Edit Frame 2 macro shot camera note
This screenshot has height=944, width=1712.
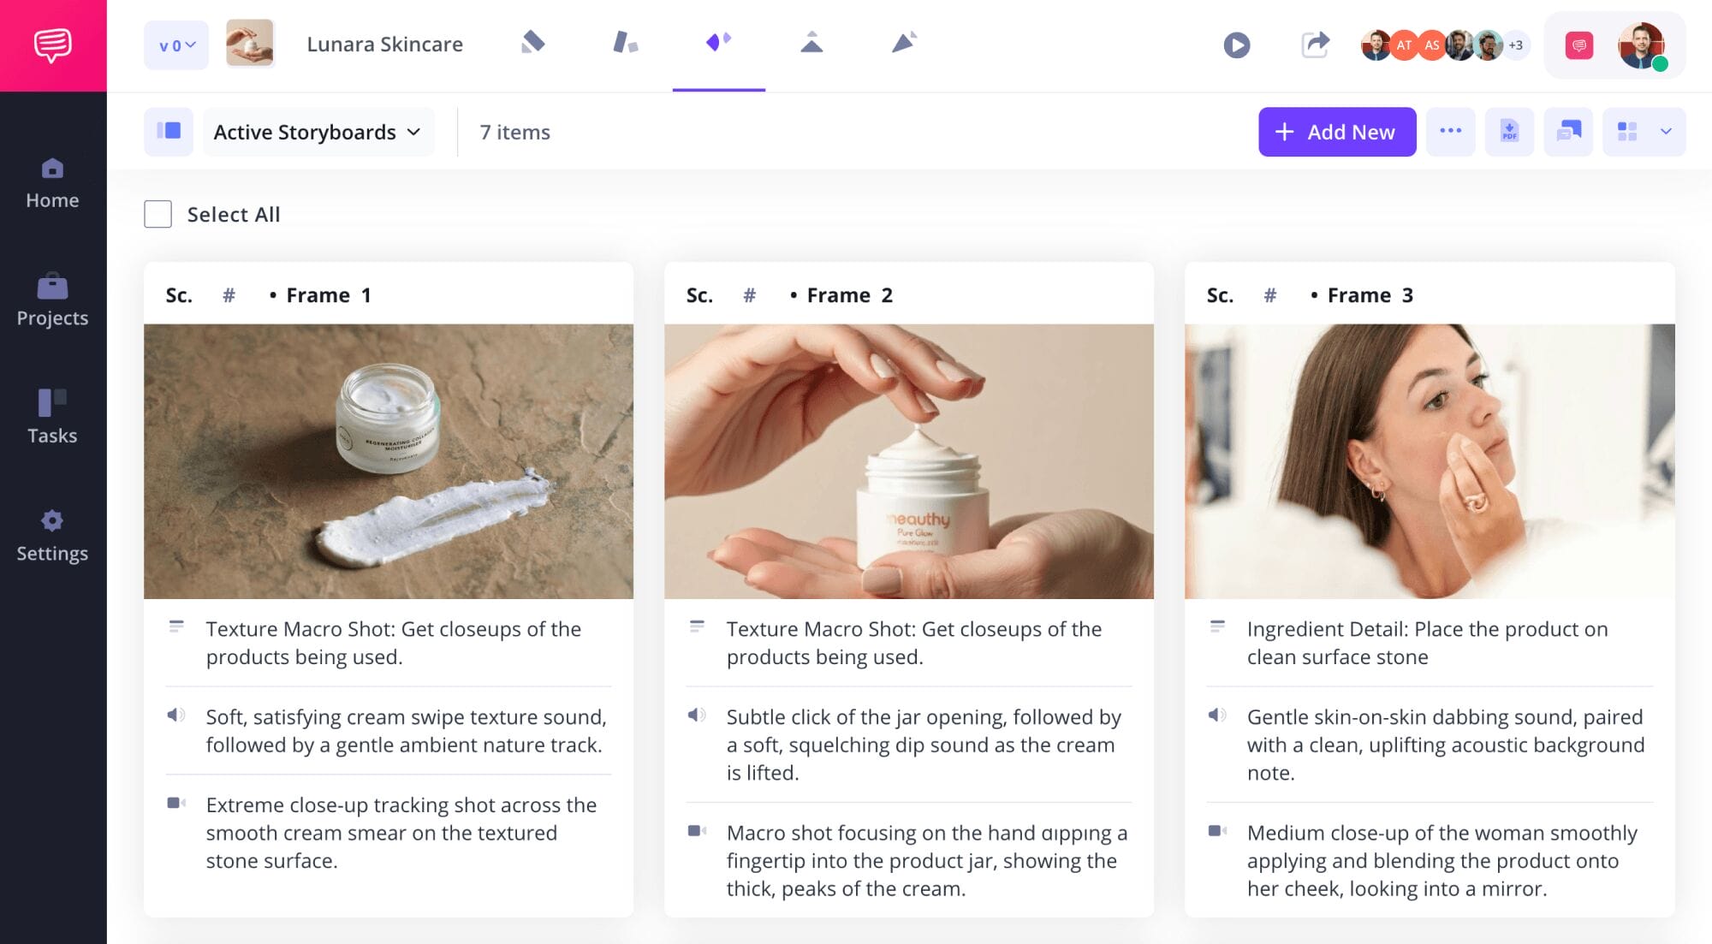927,860
